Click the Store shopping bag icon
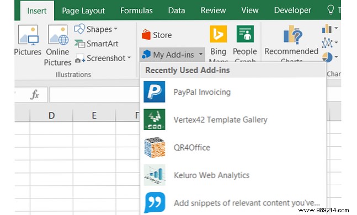Image resolution: width=357 pixels, height=215 pixels. point(146,35)
